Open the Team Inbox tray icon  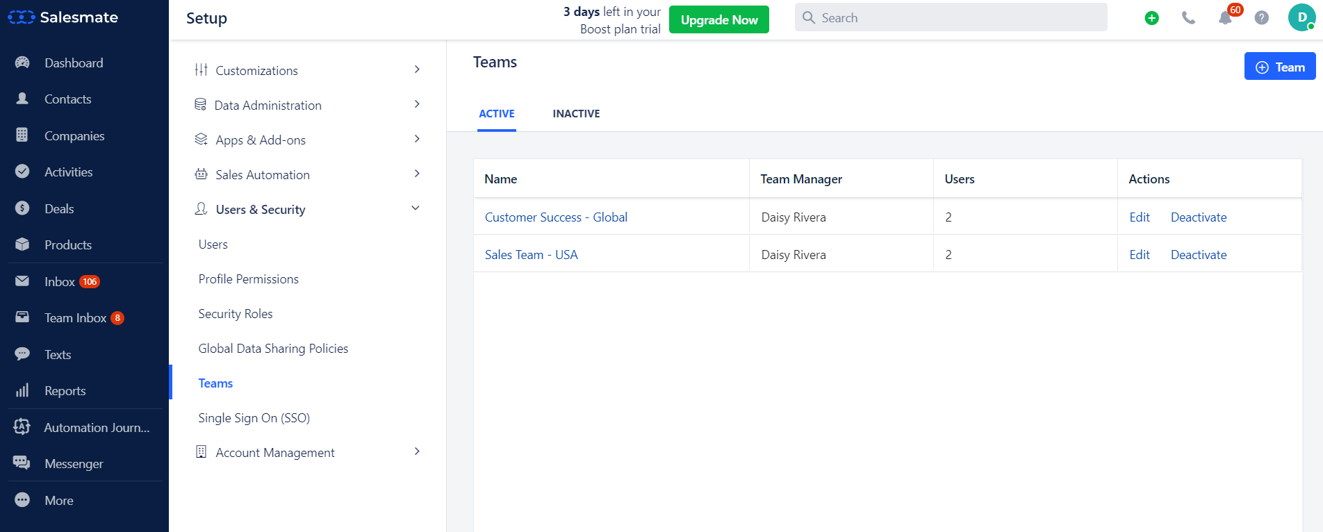[x=22, y=317]
